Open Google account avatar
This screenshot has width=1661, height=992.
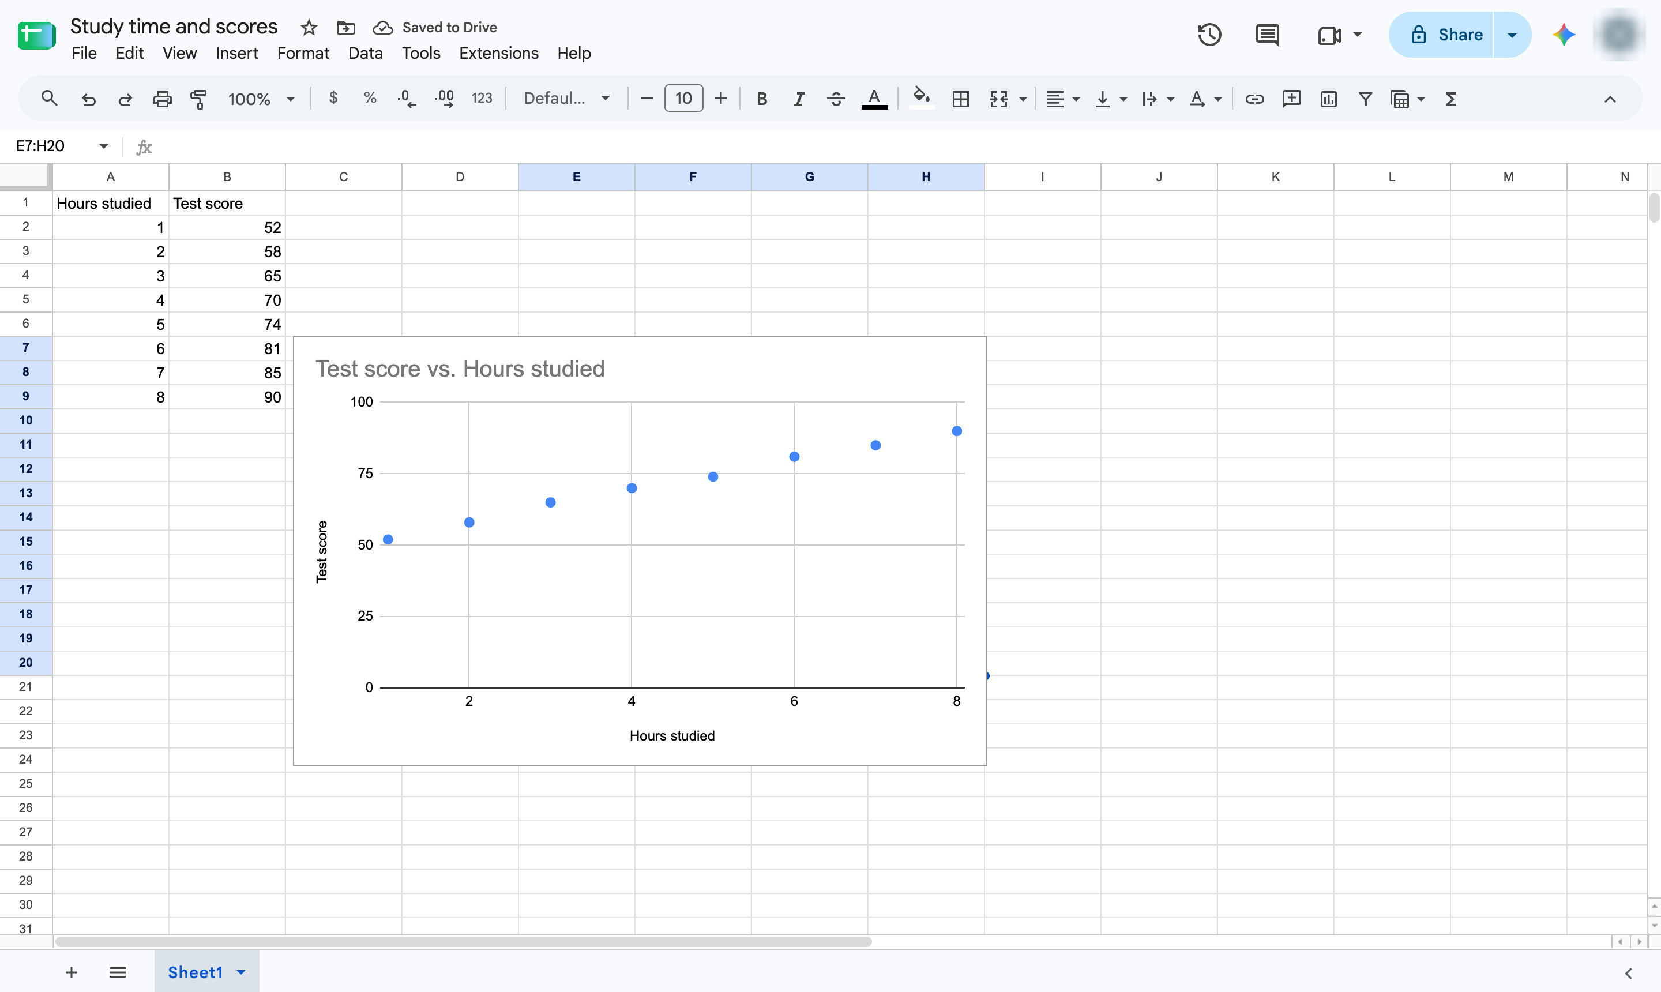(x=1619, y=35)
